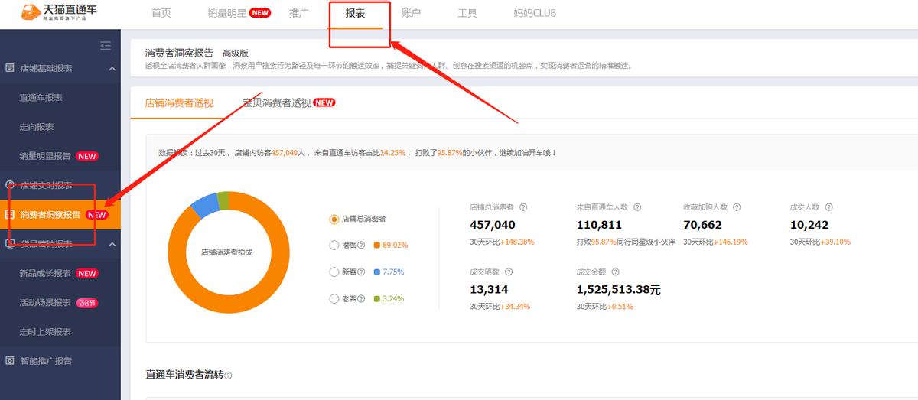Open the 妈妈CLUB top navigation tab
This screenshot has width=918, height=400.
pyautogui.click(x=535, y=13)
